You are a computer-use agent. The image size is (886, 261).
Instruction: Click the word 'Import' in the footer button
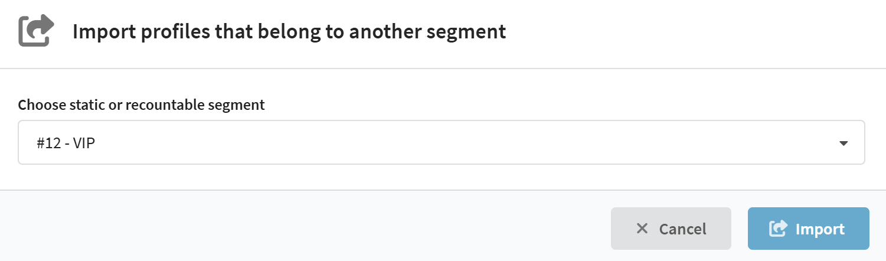tap(820, 229)
